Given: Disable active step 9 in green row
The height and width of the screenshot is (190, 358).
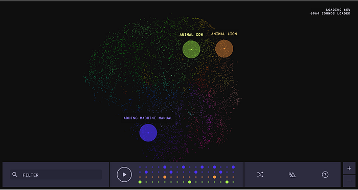Looking at the screenshot, I should [190, 182].
